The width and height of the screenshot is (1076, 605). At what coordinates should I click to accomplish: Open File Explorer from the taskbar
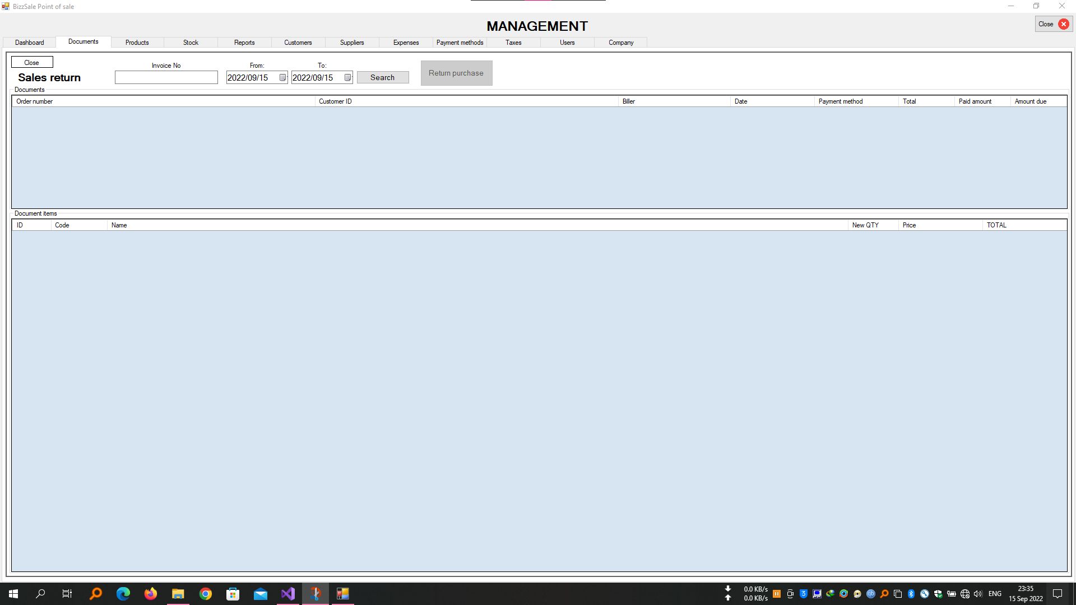point(178,594)
